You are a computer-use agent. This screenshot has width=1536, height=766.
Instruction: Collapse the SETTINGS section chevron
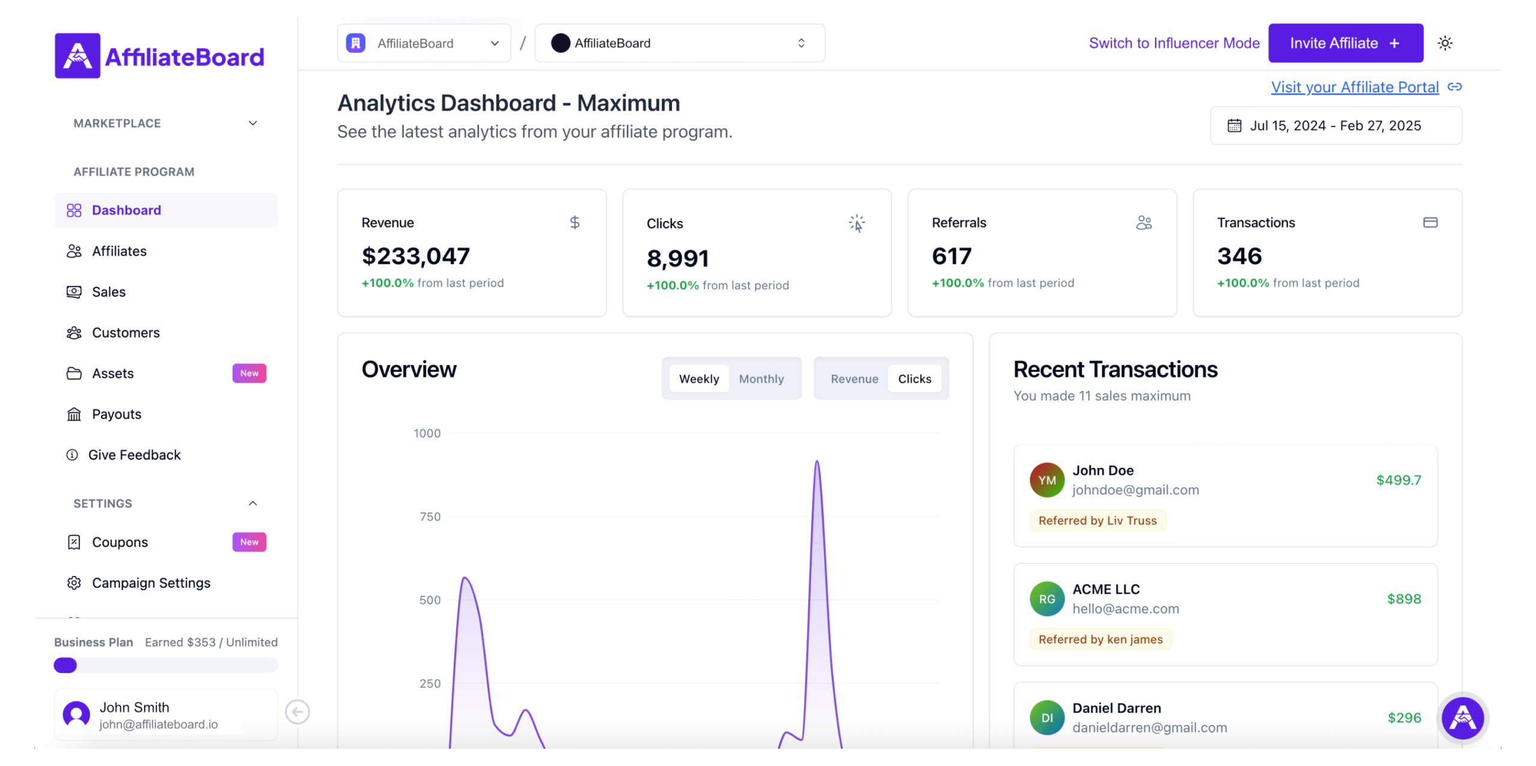pos(253,503)
